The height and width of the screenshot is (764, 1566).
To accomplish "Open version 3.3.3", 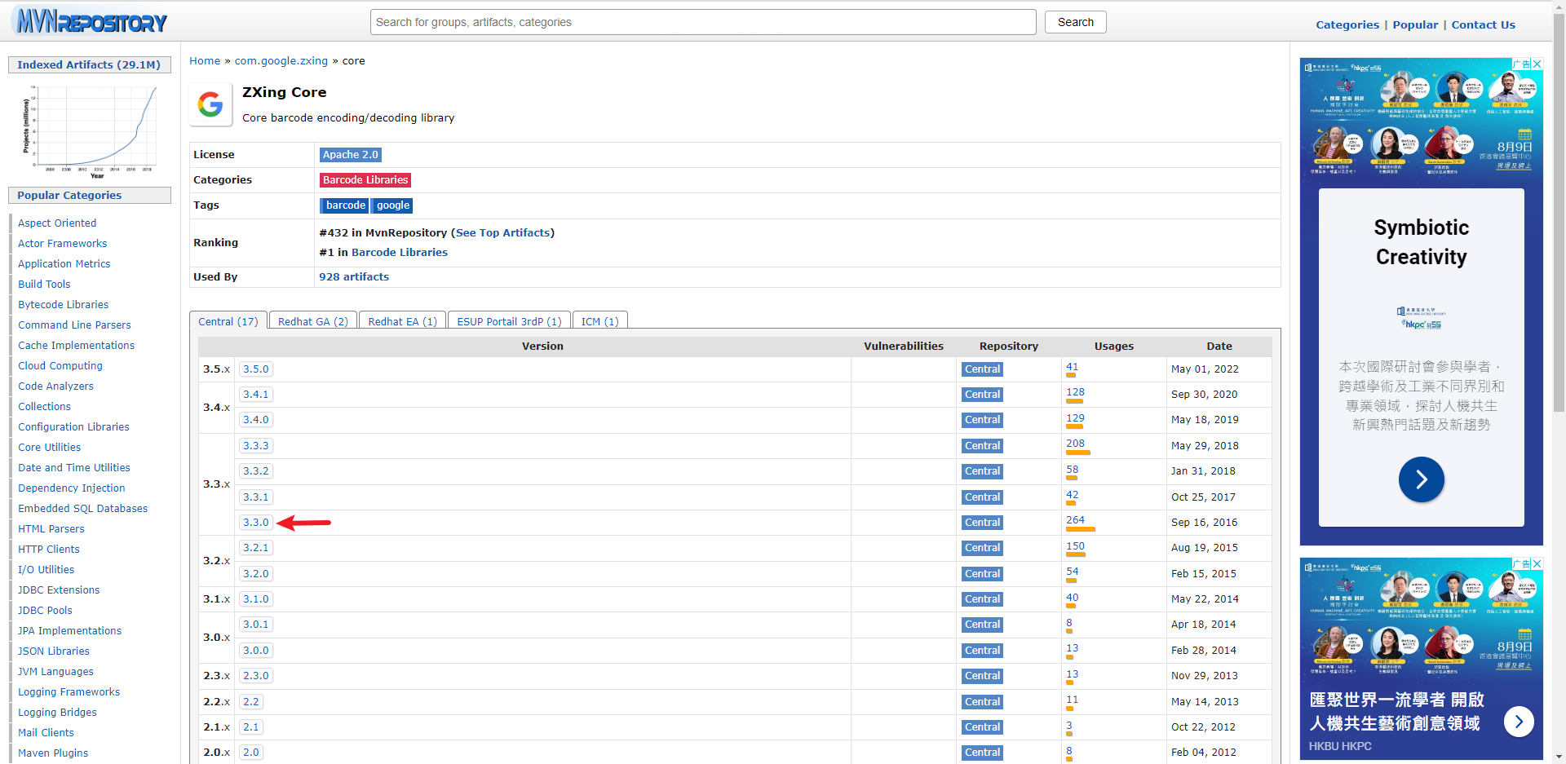I will tap(256, 446).
